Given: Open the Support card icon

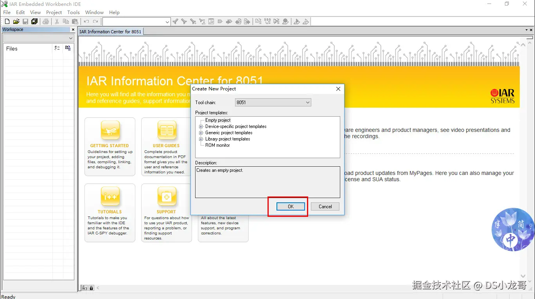Looking at the screenshot, I should [167, 197].
